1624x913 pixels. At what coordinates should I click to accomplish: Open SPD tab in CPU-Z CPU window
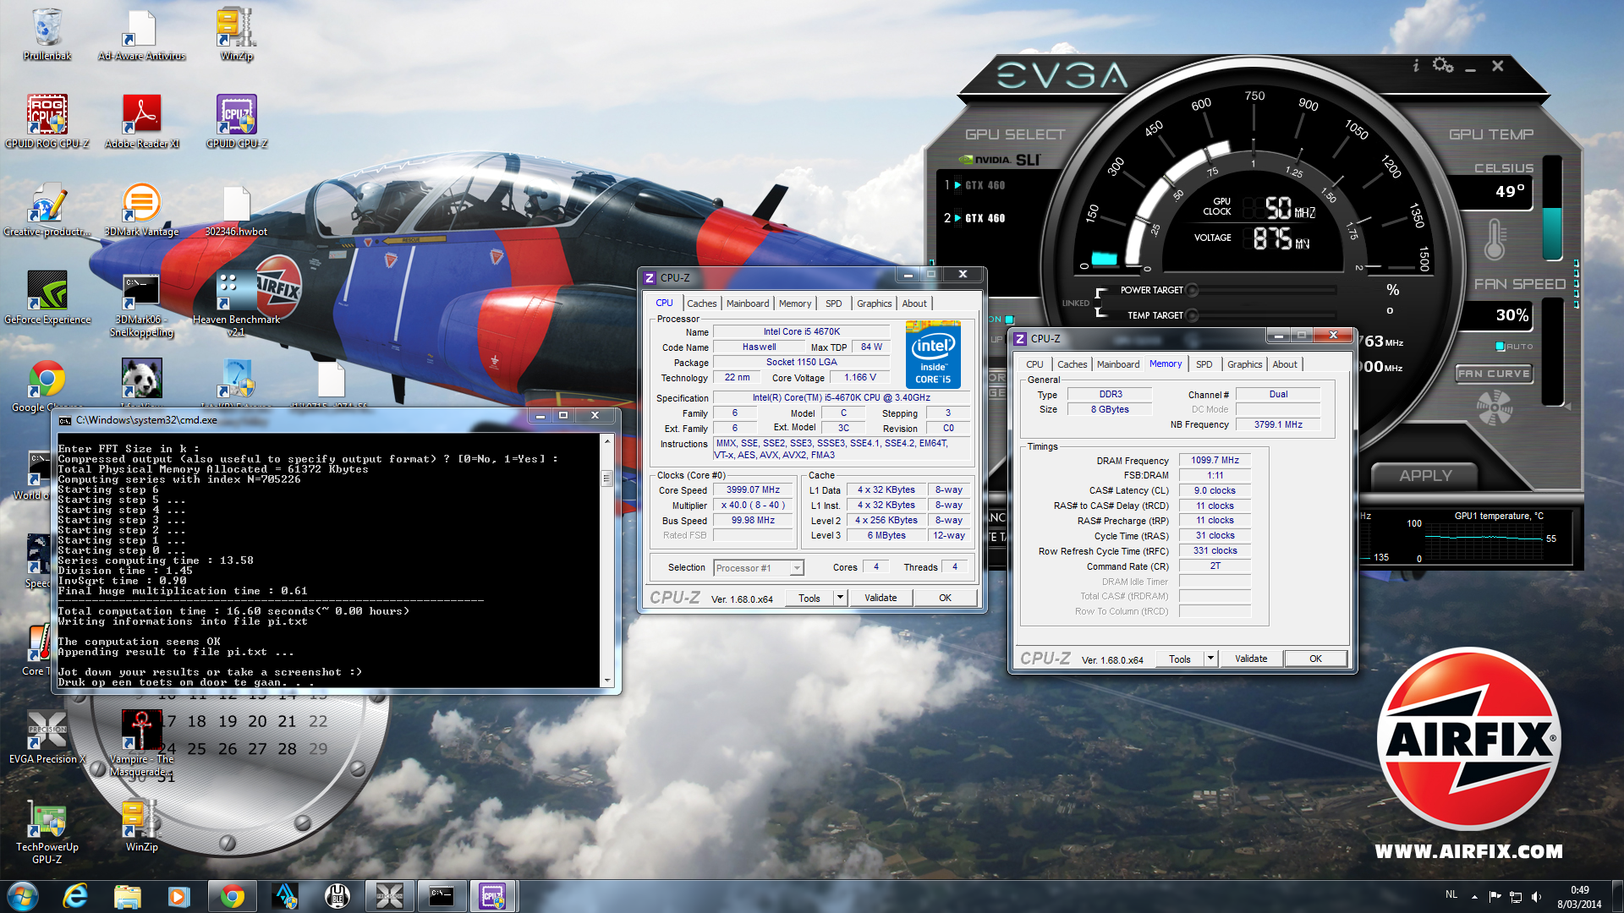click(834, 303)
